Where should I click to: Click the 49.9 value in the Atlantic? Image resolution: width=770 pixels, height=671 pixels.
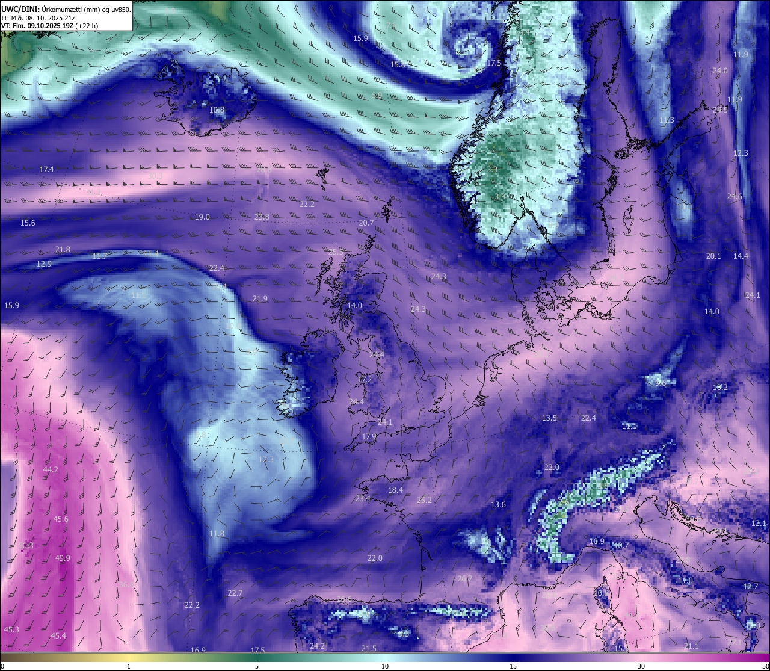tap(63, 558)
